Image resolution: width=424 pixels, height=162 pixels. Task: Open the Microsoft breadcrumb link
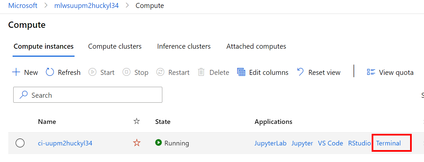pos(23,6)
